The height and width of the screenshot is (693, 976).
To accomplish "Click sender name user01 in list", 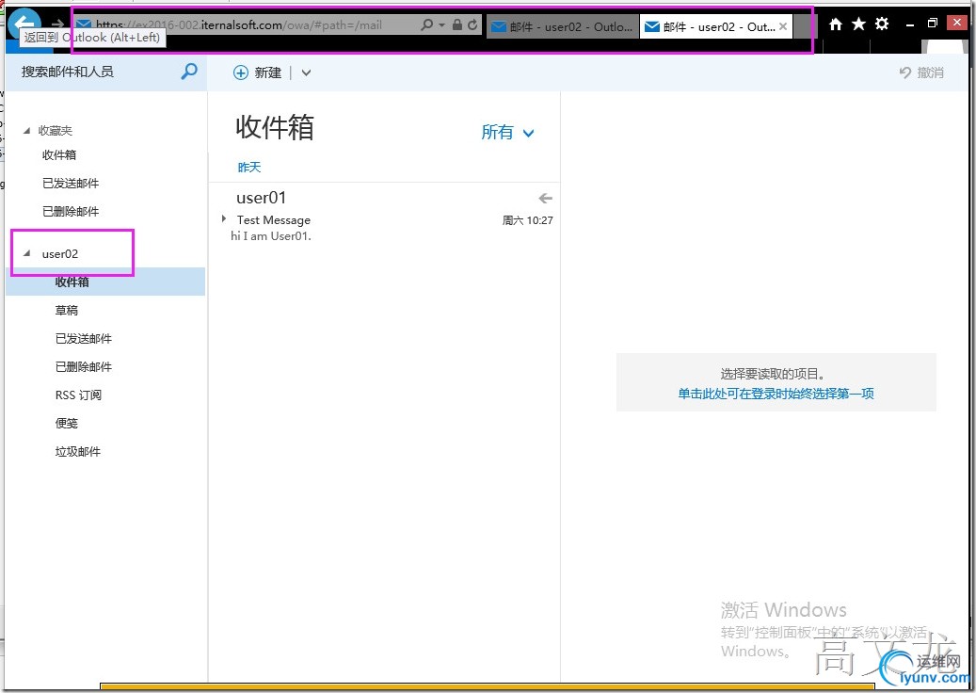I will [x=262, y=198].
